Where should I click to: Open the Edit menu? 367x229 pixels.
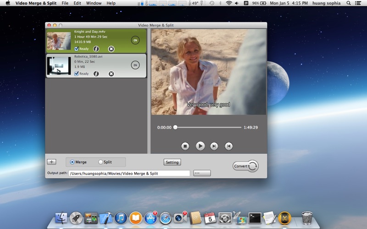pyautogui.click(x=77, y=3)
